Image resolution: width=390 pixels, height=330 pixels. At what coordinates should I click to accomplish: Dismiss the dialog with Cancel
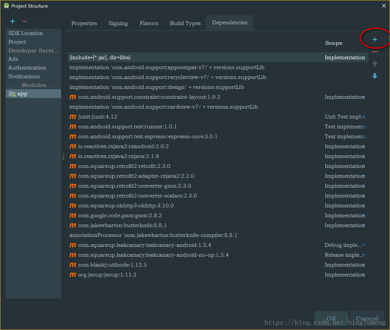[367, 318]
